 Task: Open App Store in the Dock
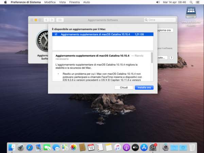(144, 148)
